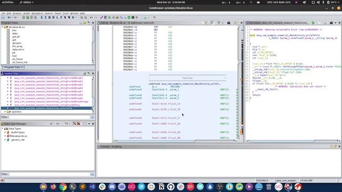Viewport: 342px width, 192px height.
Task: Open the Window menu
Action: 74,13
